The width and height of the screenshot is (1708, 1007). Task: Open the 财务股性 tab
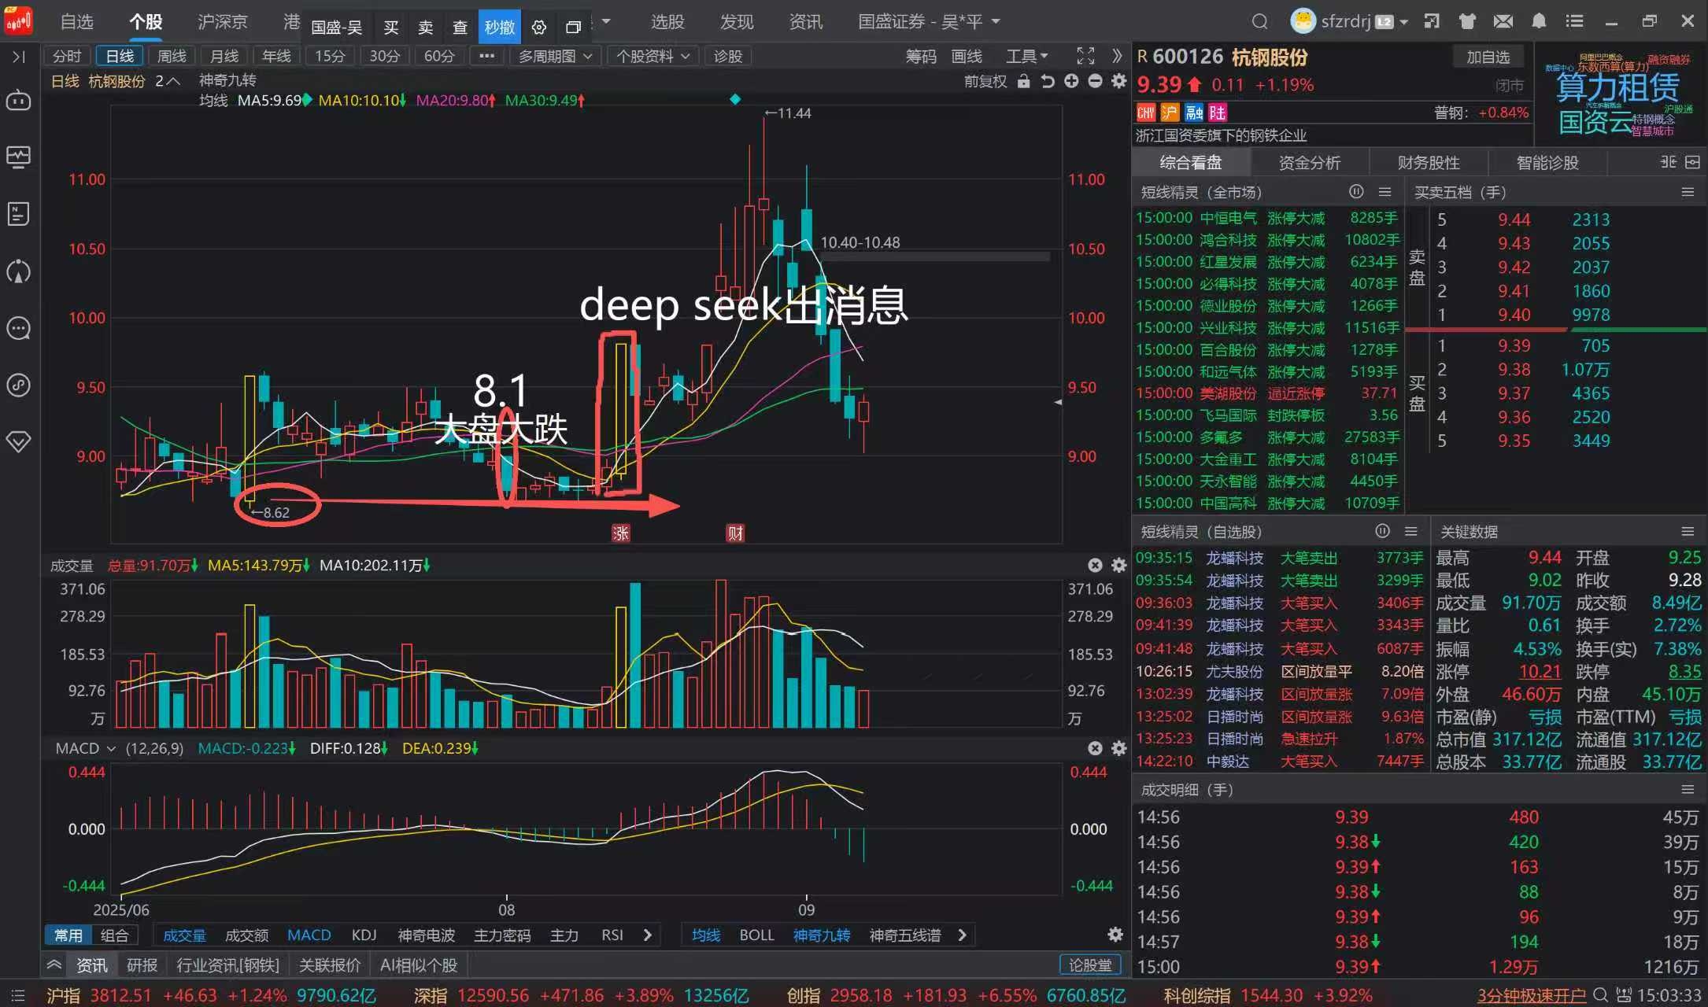click(x=1429, y=163)
